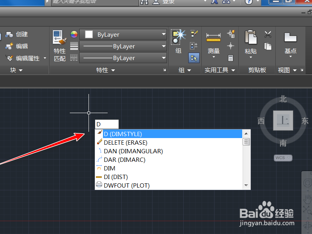The image size is (312, 234).
Task: Open the Properties panel dialog launcher arrow
Action: tap(165, 70)
